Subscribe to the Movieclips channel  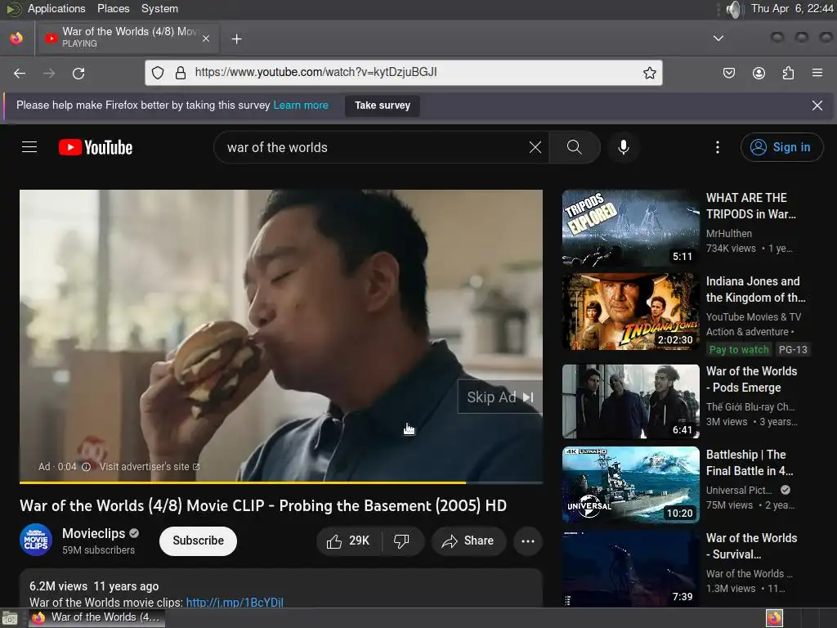198,541
